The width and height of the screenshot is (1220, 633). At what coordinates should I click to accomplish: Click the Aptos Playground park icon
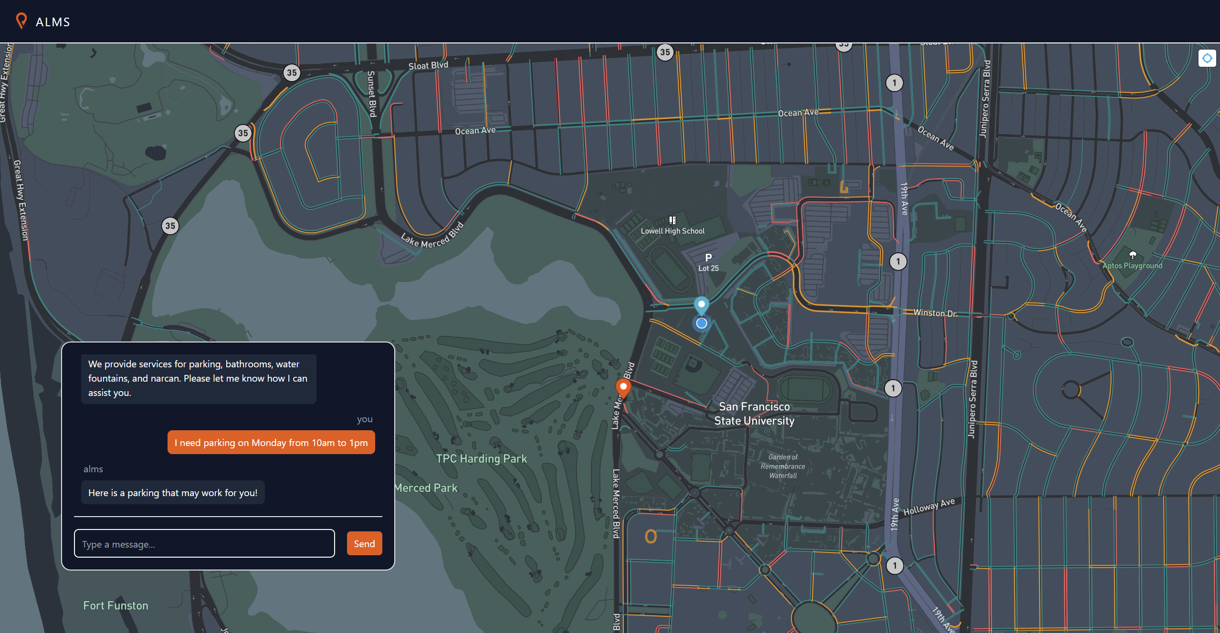1133,255
